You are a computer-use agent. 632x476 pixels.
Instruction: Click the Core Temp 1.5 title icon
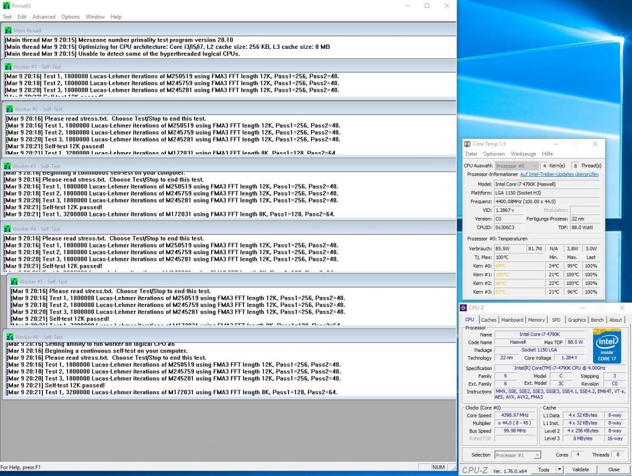pos(468,144)
